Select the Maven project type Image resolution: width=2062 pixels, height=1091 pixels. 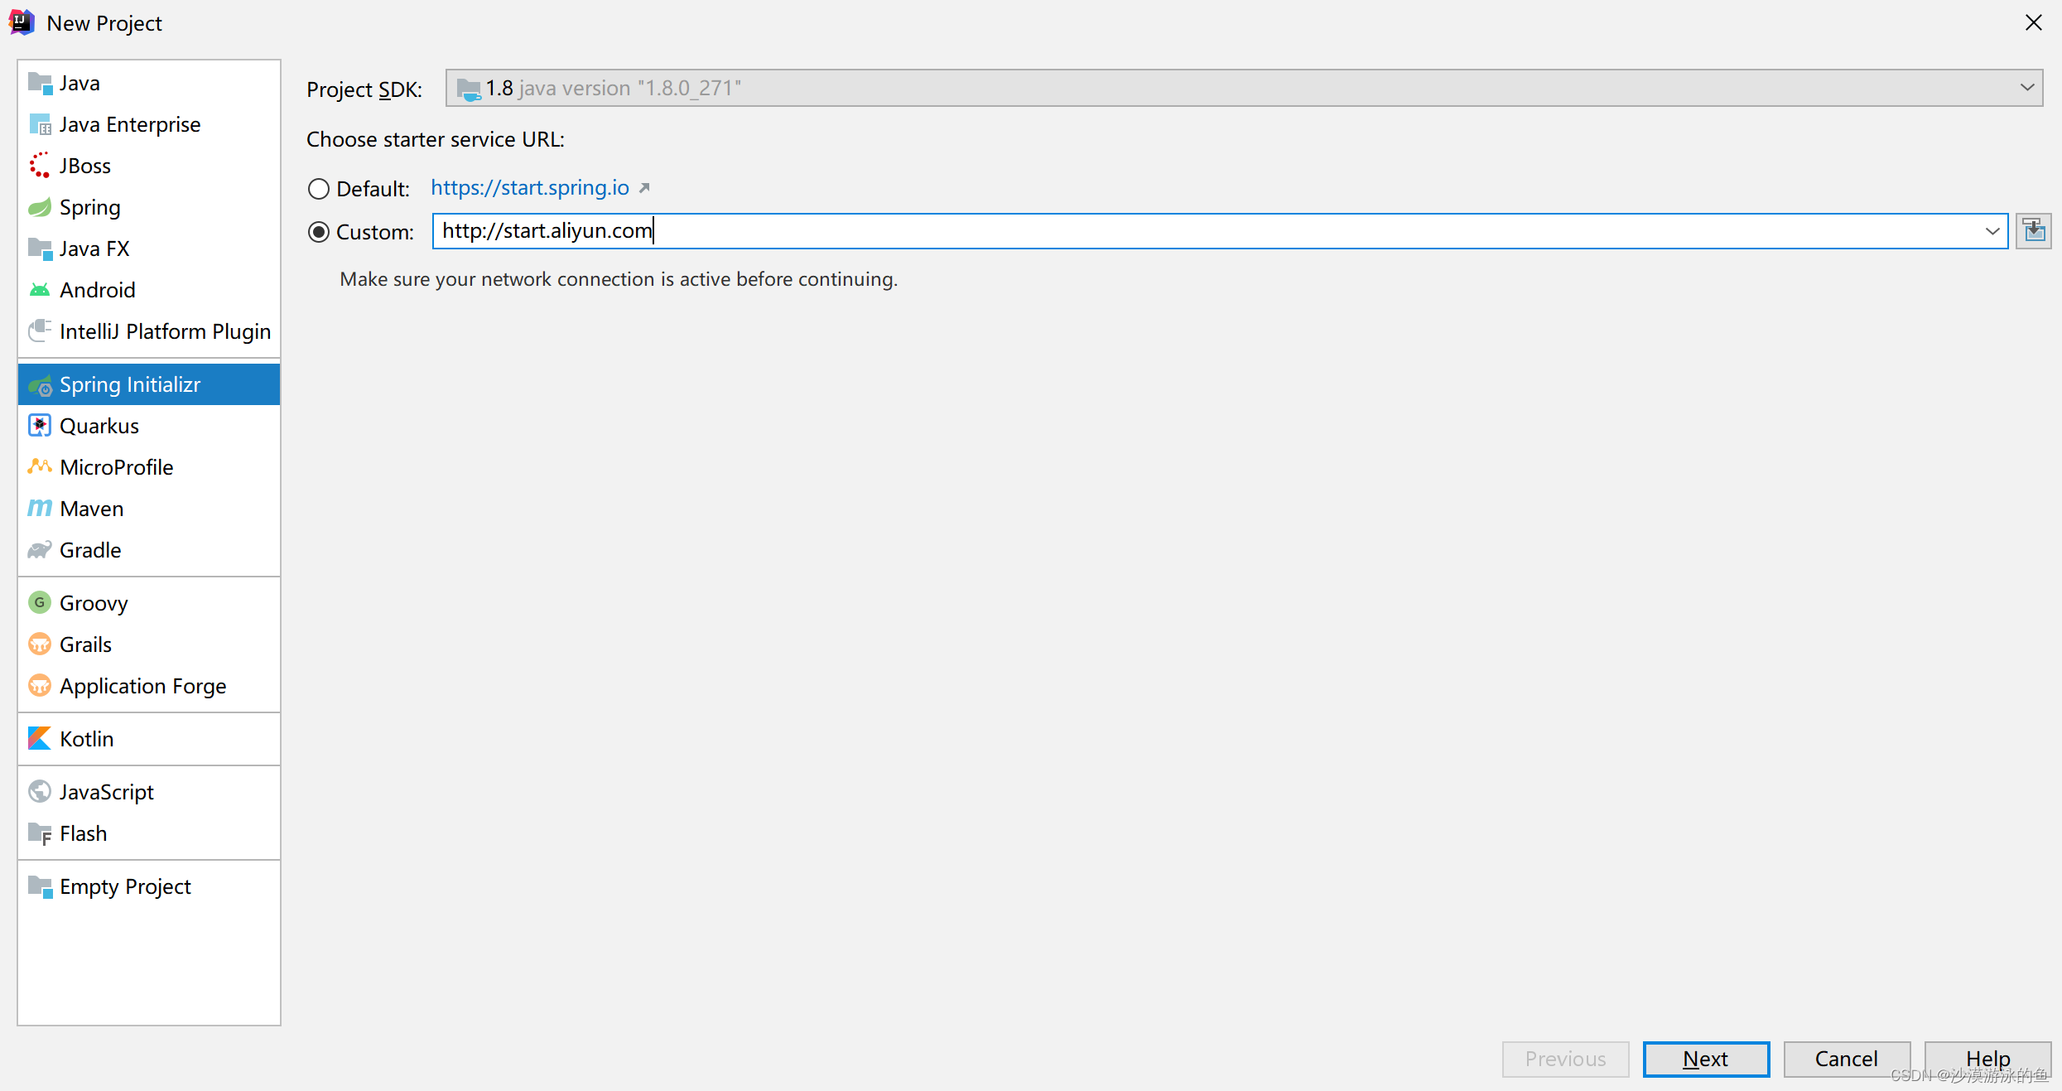(90, 507)
